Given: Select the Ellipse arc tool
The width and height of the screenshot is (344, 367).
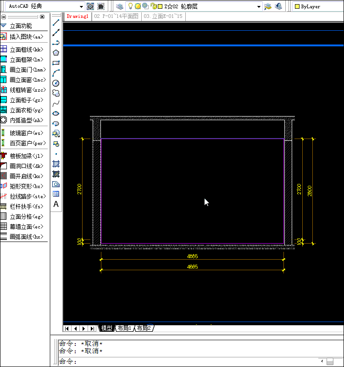Looking at the screenshot, I should click(x=56, y=123).
